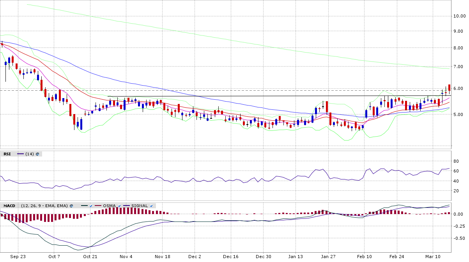Click the red OSMA color swatch
The width and height of the screenshot is (469, 262).
(x=98, y=206)
